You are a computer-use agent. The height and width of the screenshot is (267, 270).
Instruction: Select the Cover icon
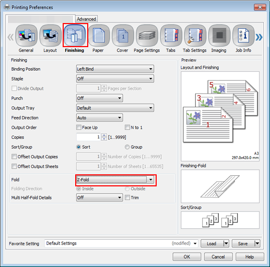(x=123, y=36)
